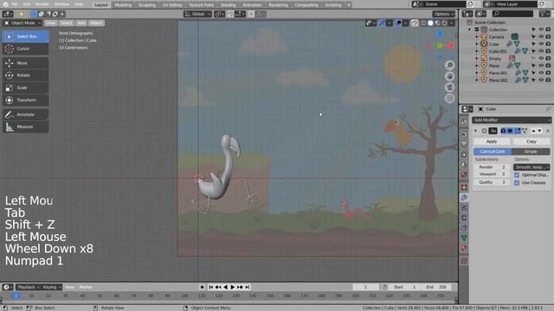
Task: Open the Options dropdown in header
Action: tap(443, 14)
